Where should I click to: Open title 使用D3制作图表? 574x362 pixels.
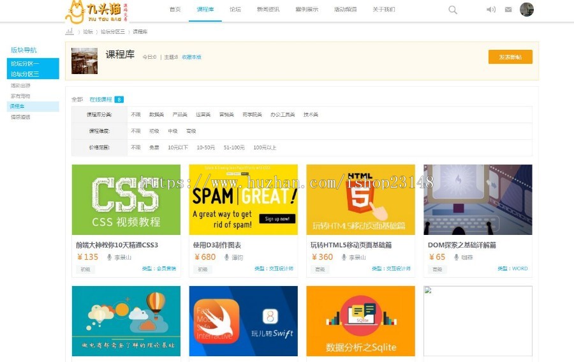pos(217,245)
